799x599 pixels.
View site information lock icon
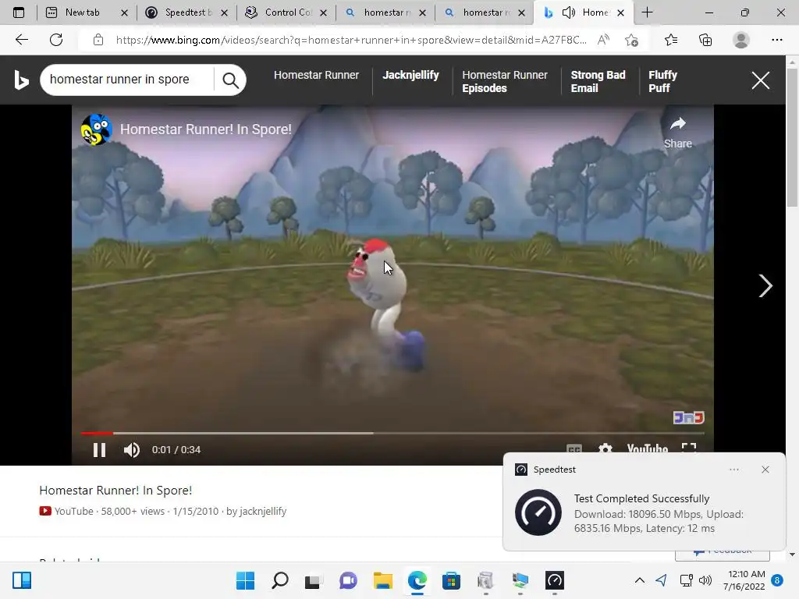[x=98, y=40]
